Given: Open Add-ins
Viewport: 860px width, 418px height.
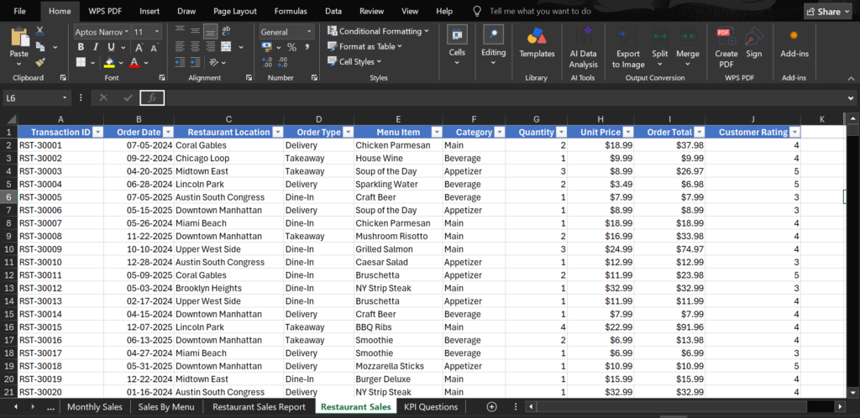Looking at the screenshot, I should 794,43.
